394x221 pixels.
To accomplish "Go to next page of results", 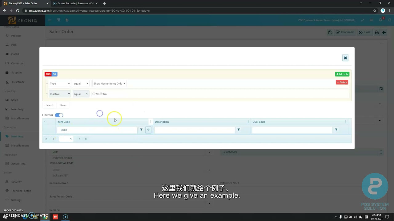I will (79, 139).
